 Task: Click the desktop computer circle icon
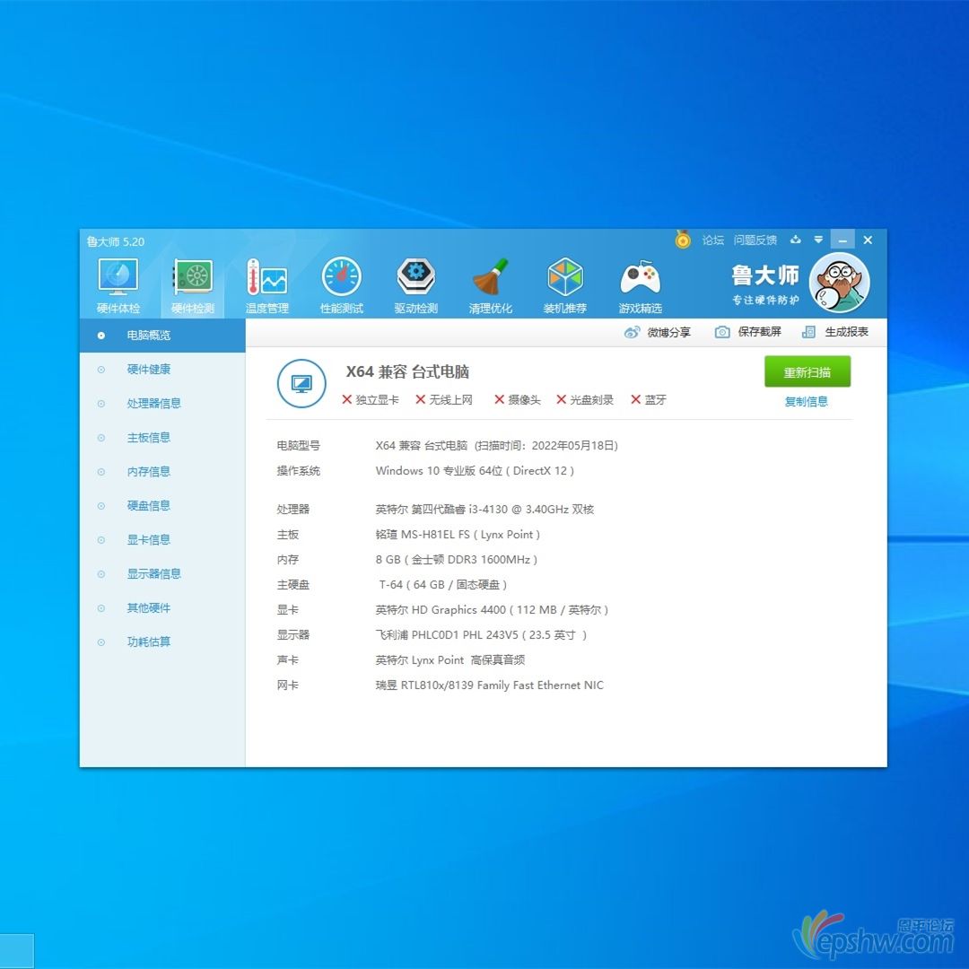coord(301,384)
